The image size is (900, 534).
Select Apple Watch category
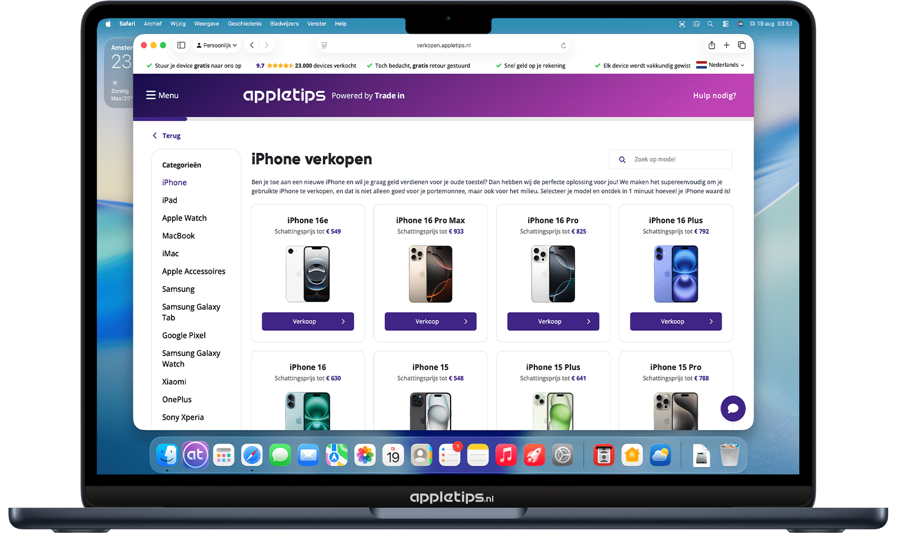184,218
